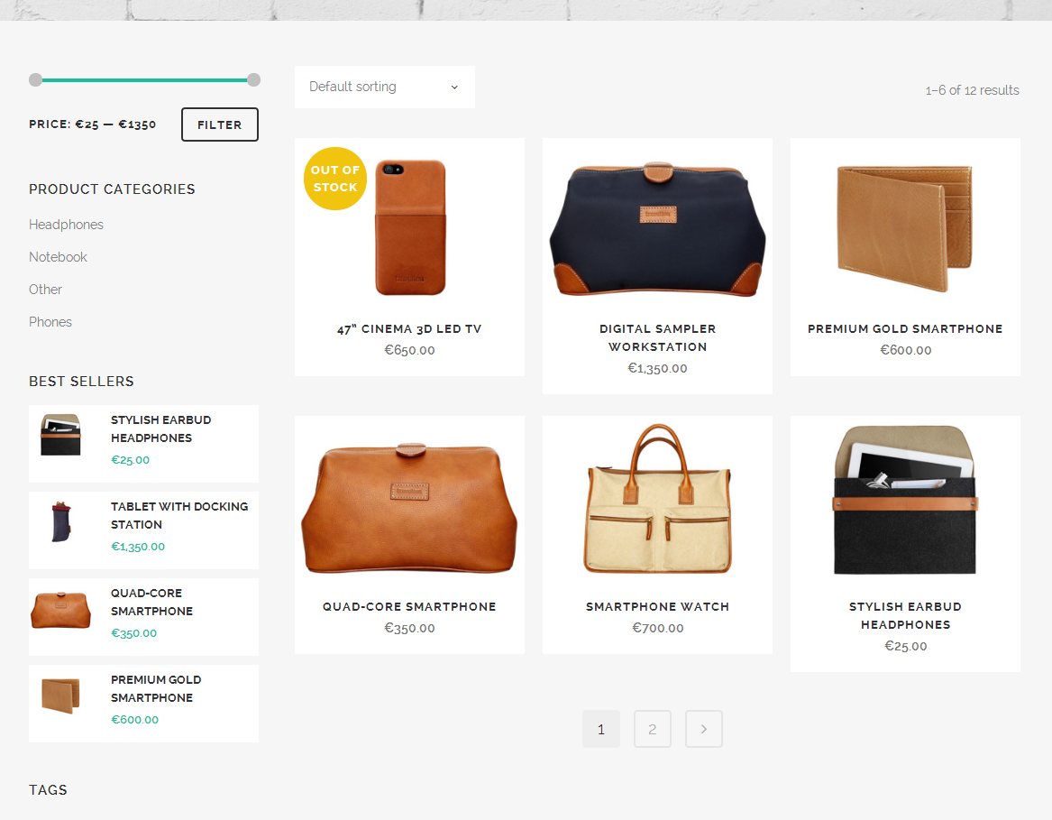Select the Phones category link

click(50, 322)
